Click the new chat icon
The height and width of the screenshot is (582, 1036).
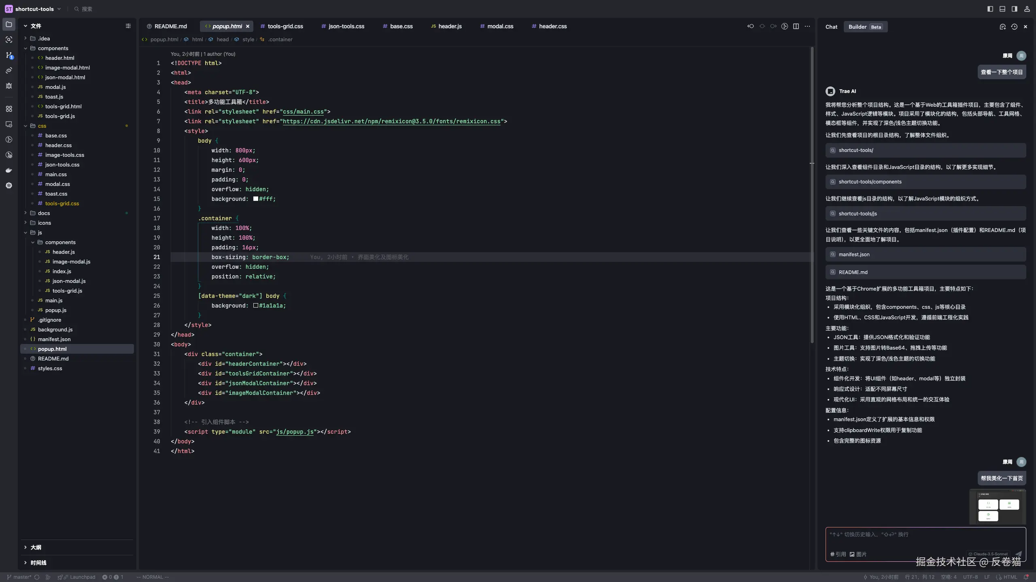point(1002,27)
